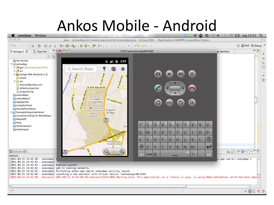Open the New file dropdown in toolbar

pos(15,46)
